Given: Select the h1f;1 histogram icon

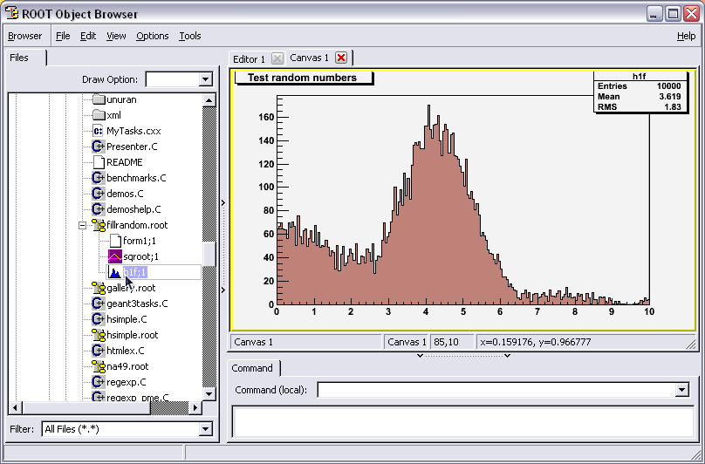Looking at the screenshot, I should pyautogui.click(x=115, y=272).
